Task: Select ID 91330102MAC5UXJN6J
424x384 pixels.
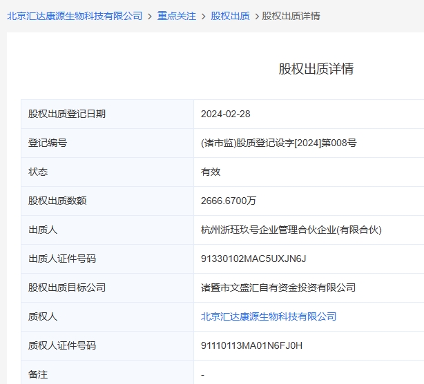Action: pos(253,259)
